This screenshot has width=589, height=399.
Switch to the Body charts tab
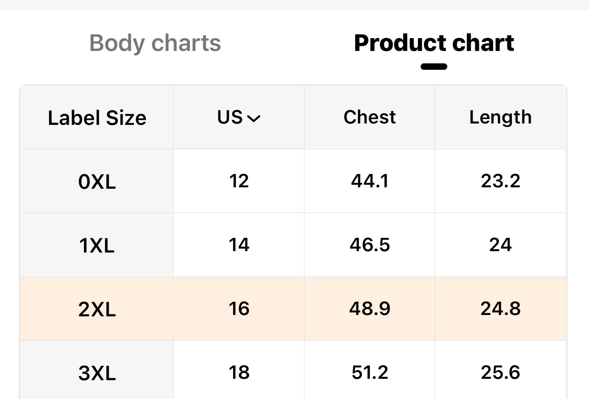tap(155, 43)
